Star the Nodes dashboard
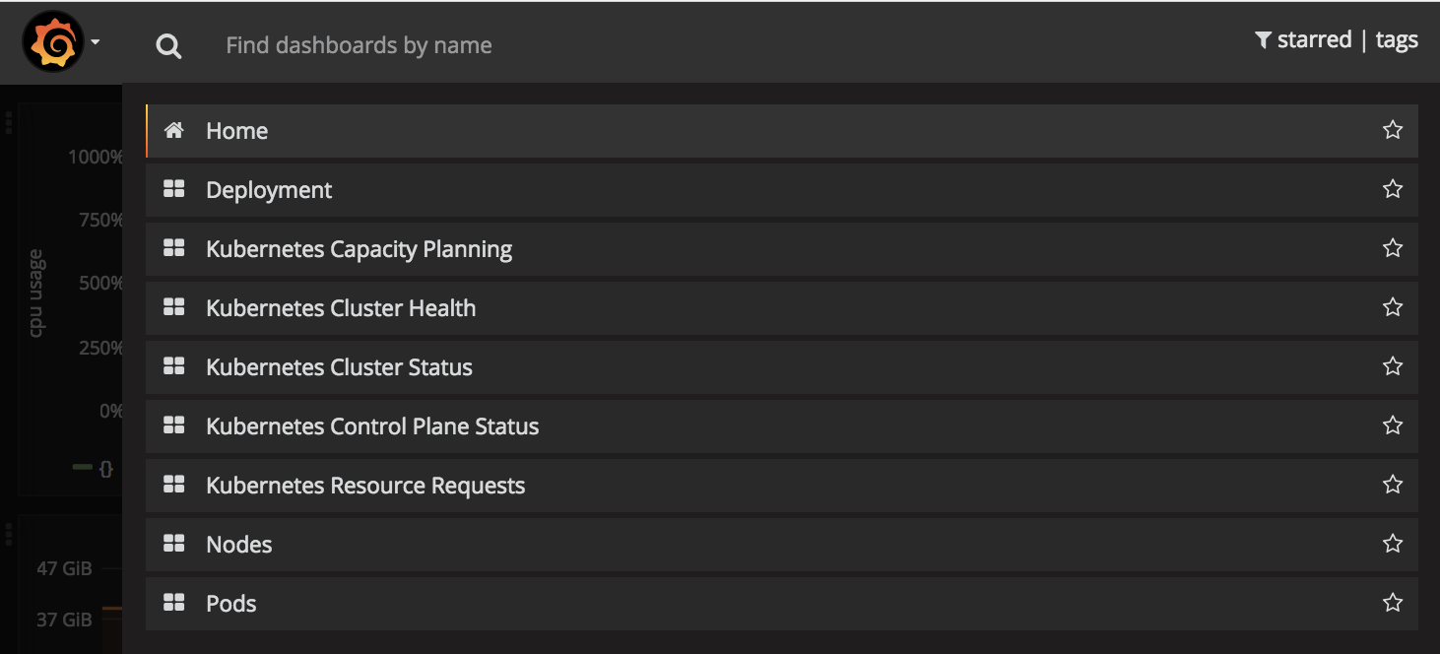The height and width of the screenshot is (654, 1440). (1392, 544)
